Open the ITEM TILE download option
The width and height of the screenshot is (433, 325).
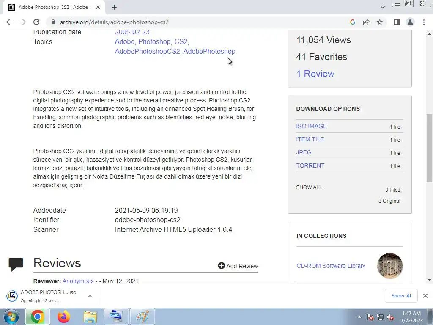pos(310,139)
